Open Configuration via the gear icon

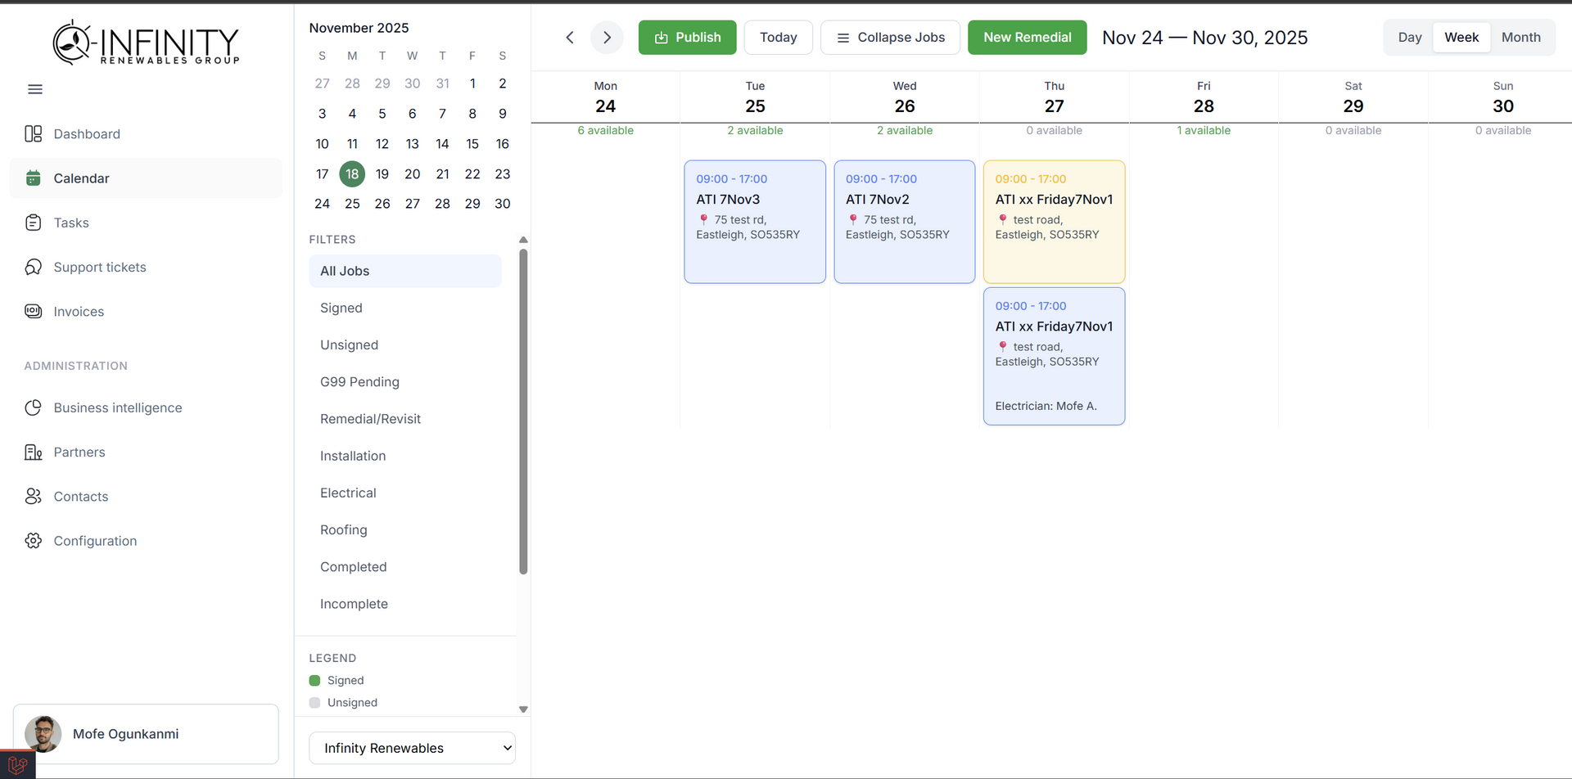click(34, 540)
